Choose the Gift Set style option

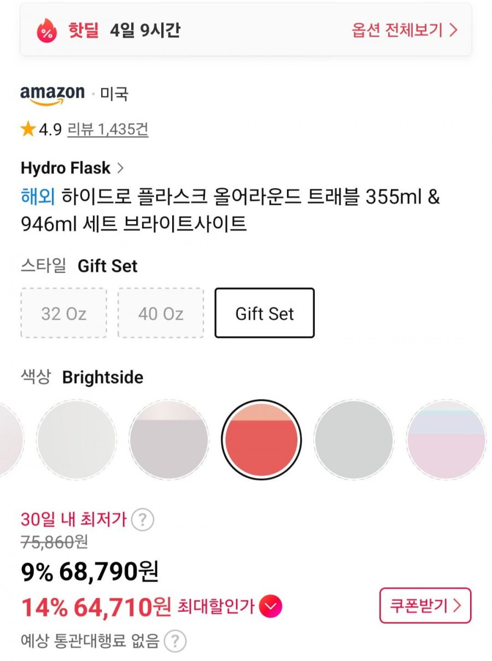pos(265,314)
